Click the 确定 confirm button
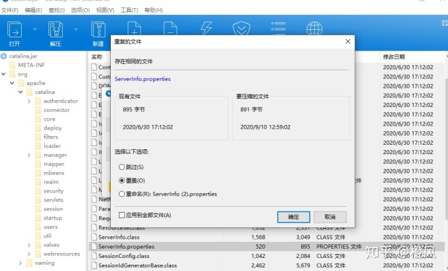448x271 pixels. (294, 217)
